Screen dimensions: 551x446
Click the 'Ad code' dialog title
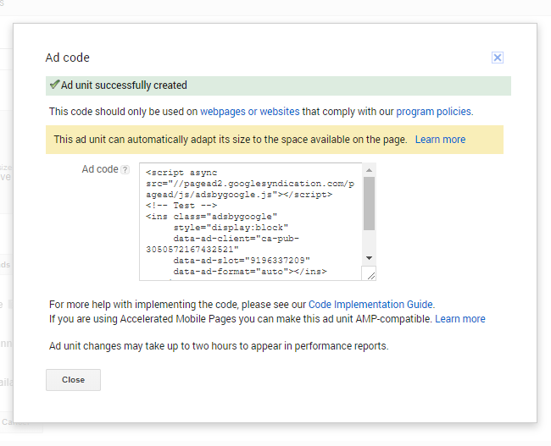pyautogui.click(x=68, y=58)
